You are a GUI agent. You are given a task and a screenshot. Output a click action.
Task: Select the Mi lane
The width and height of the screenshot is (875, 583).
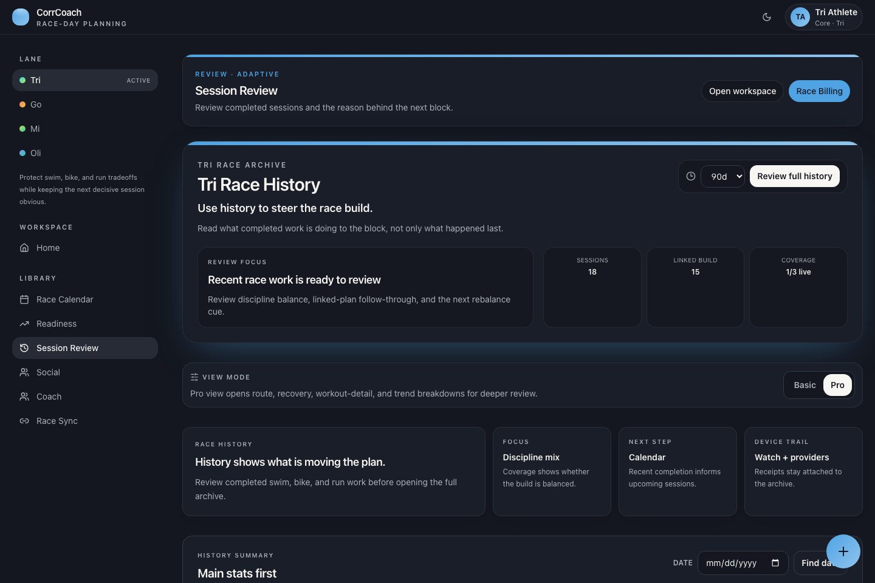85,129
